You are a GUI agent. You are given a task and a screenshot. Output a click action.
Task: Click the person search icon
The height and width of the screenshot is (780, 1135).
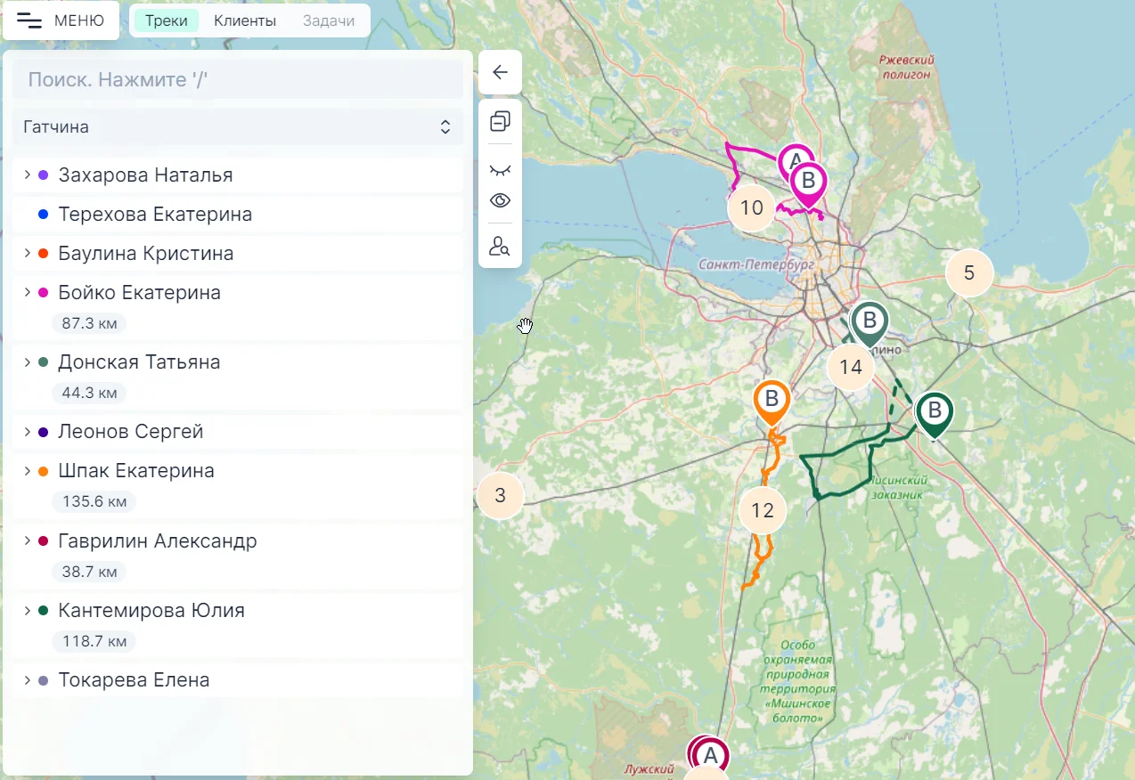pos(500,246)
